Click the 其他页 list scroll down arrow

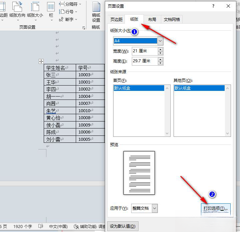click(227, 133)
